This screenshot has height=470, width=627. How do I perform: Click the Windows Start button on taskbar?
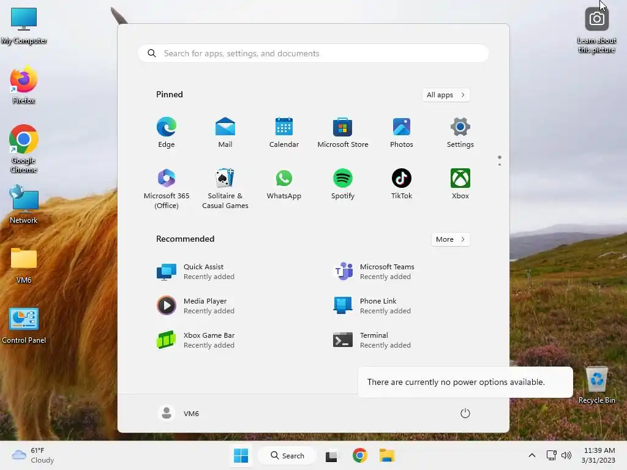click(241, 455)
